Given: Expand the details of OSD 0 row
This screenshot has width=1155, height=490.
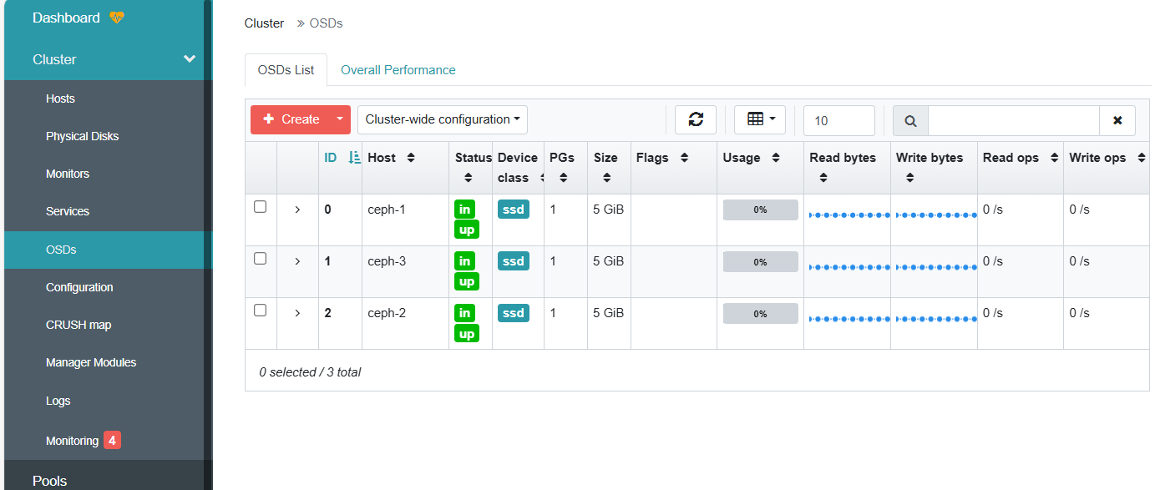Looking at the screenshot, I should pyautogui.click(x=297, y=210).
